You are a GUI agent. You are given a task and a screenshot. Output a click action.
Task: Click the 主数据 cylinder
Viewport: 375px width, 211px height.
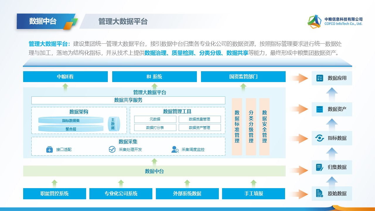click(x=113, y=124)
